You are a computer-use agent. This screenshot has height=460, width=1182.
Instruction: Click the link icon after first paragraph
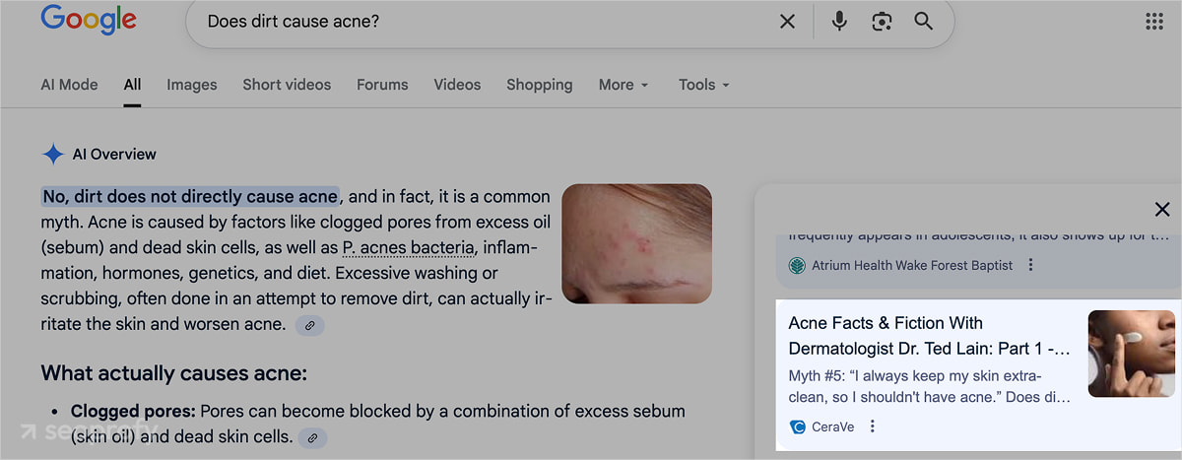tap(310, 325)
